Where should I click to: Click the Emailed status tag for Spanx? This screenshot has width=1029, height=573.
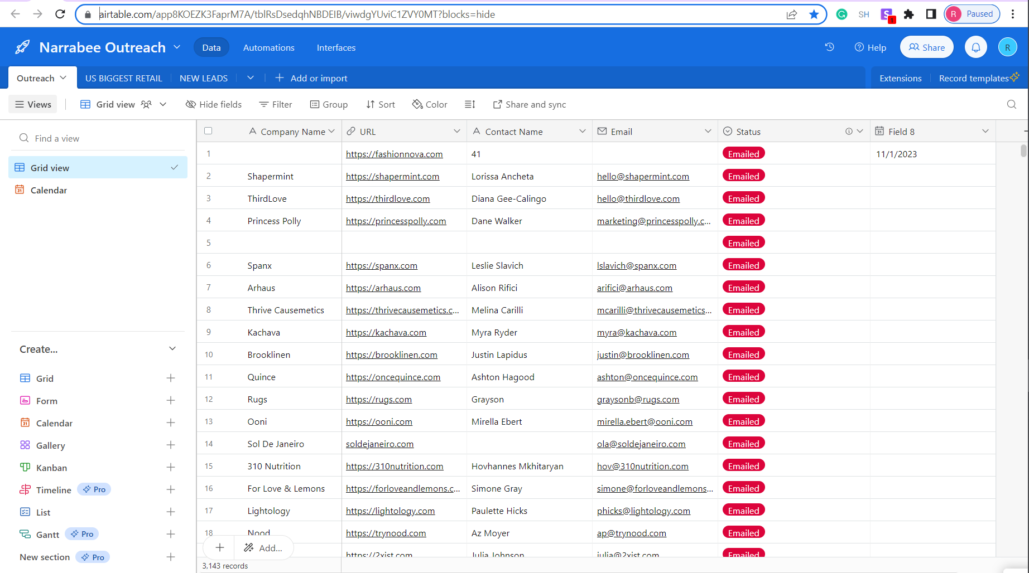pyautogui.click(x=744, y=265)
